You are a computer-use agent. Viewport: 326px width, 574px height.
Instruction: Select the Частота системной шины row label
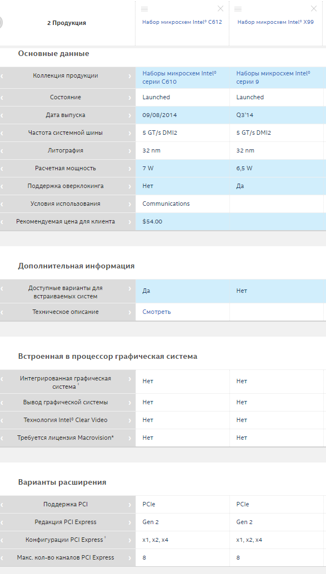(x=66, y=133)
